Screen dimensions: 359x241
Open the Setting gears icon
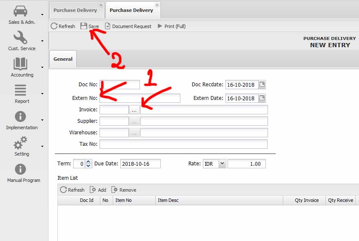tap(20, 143)
